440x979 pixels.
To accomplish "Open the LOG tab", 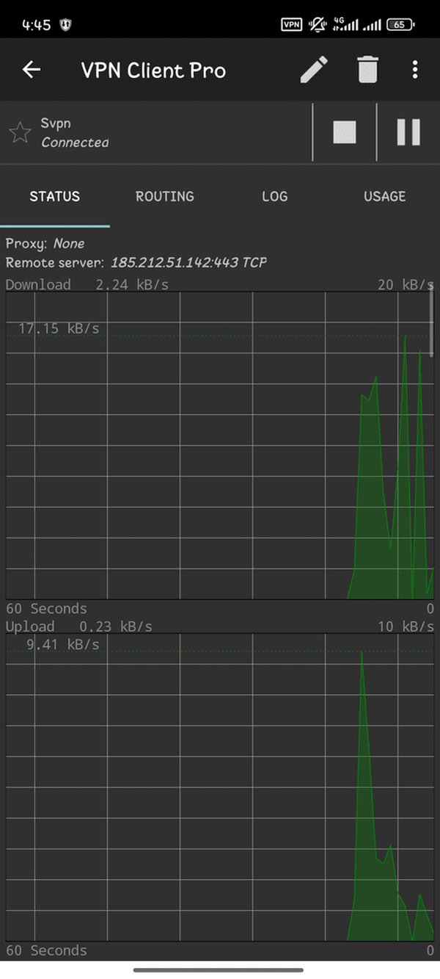I will (x=275, y=196).
